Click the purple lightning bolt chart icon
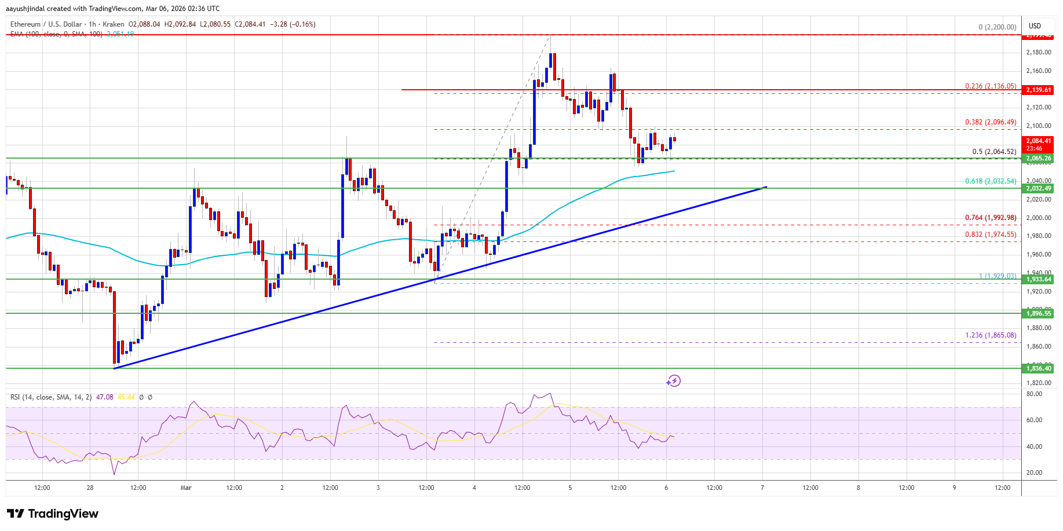This screenshot has height=531, width=1063. click(674, 381)
